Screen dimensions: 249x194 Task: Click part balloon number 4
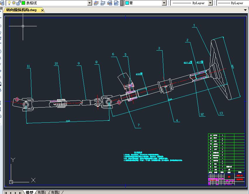[x=177, y=120]
